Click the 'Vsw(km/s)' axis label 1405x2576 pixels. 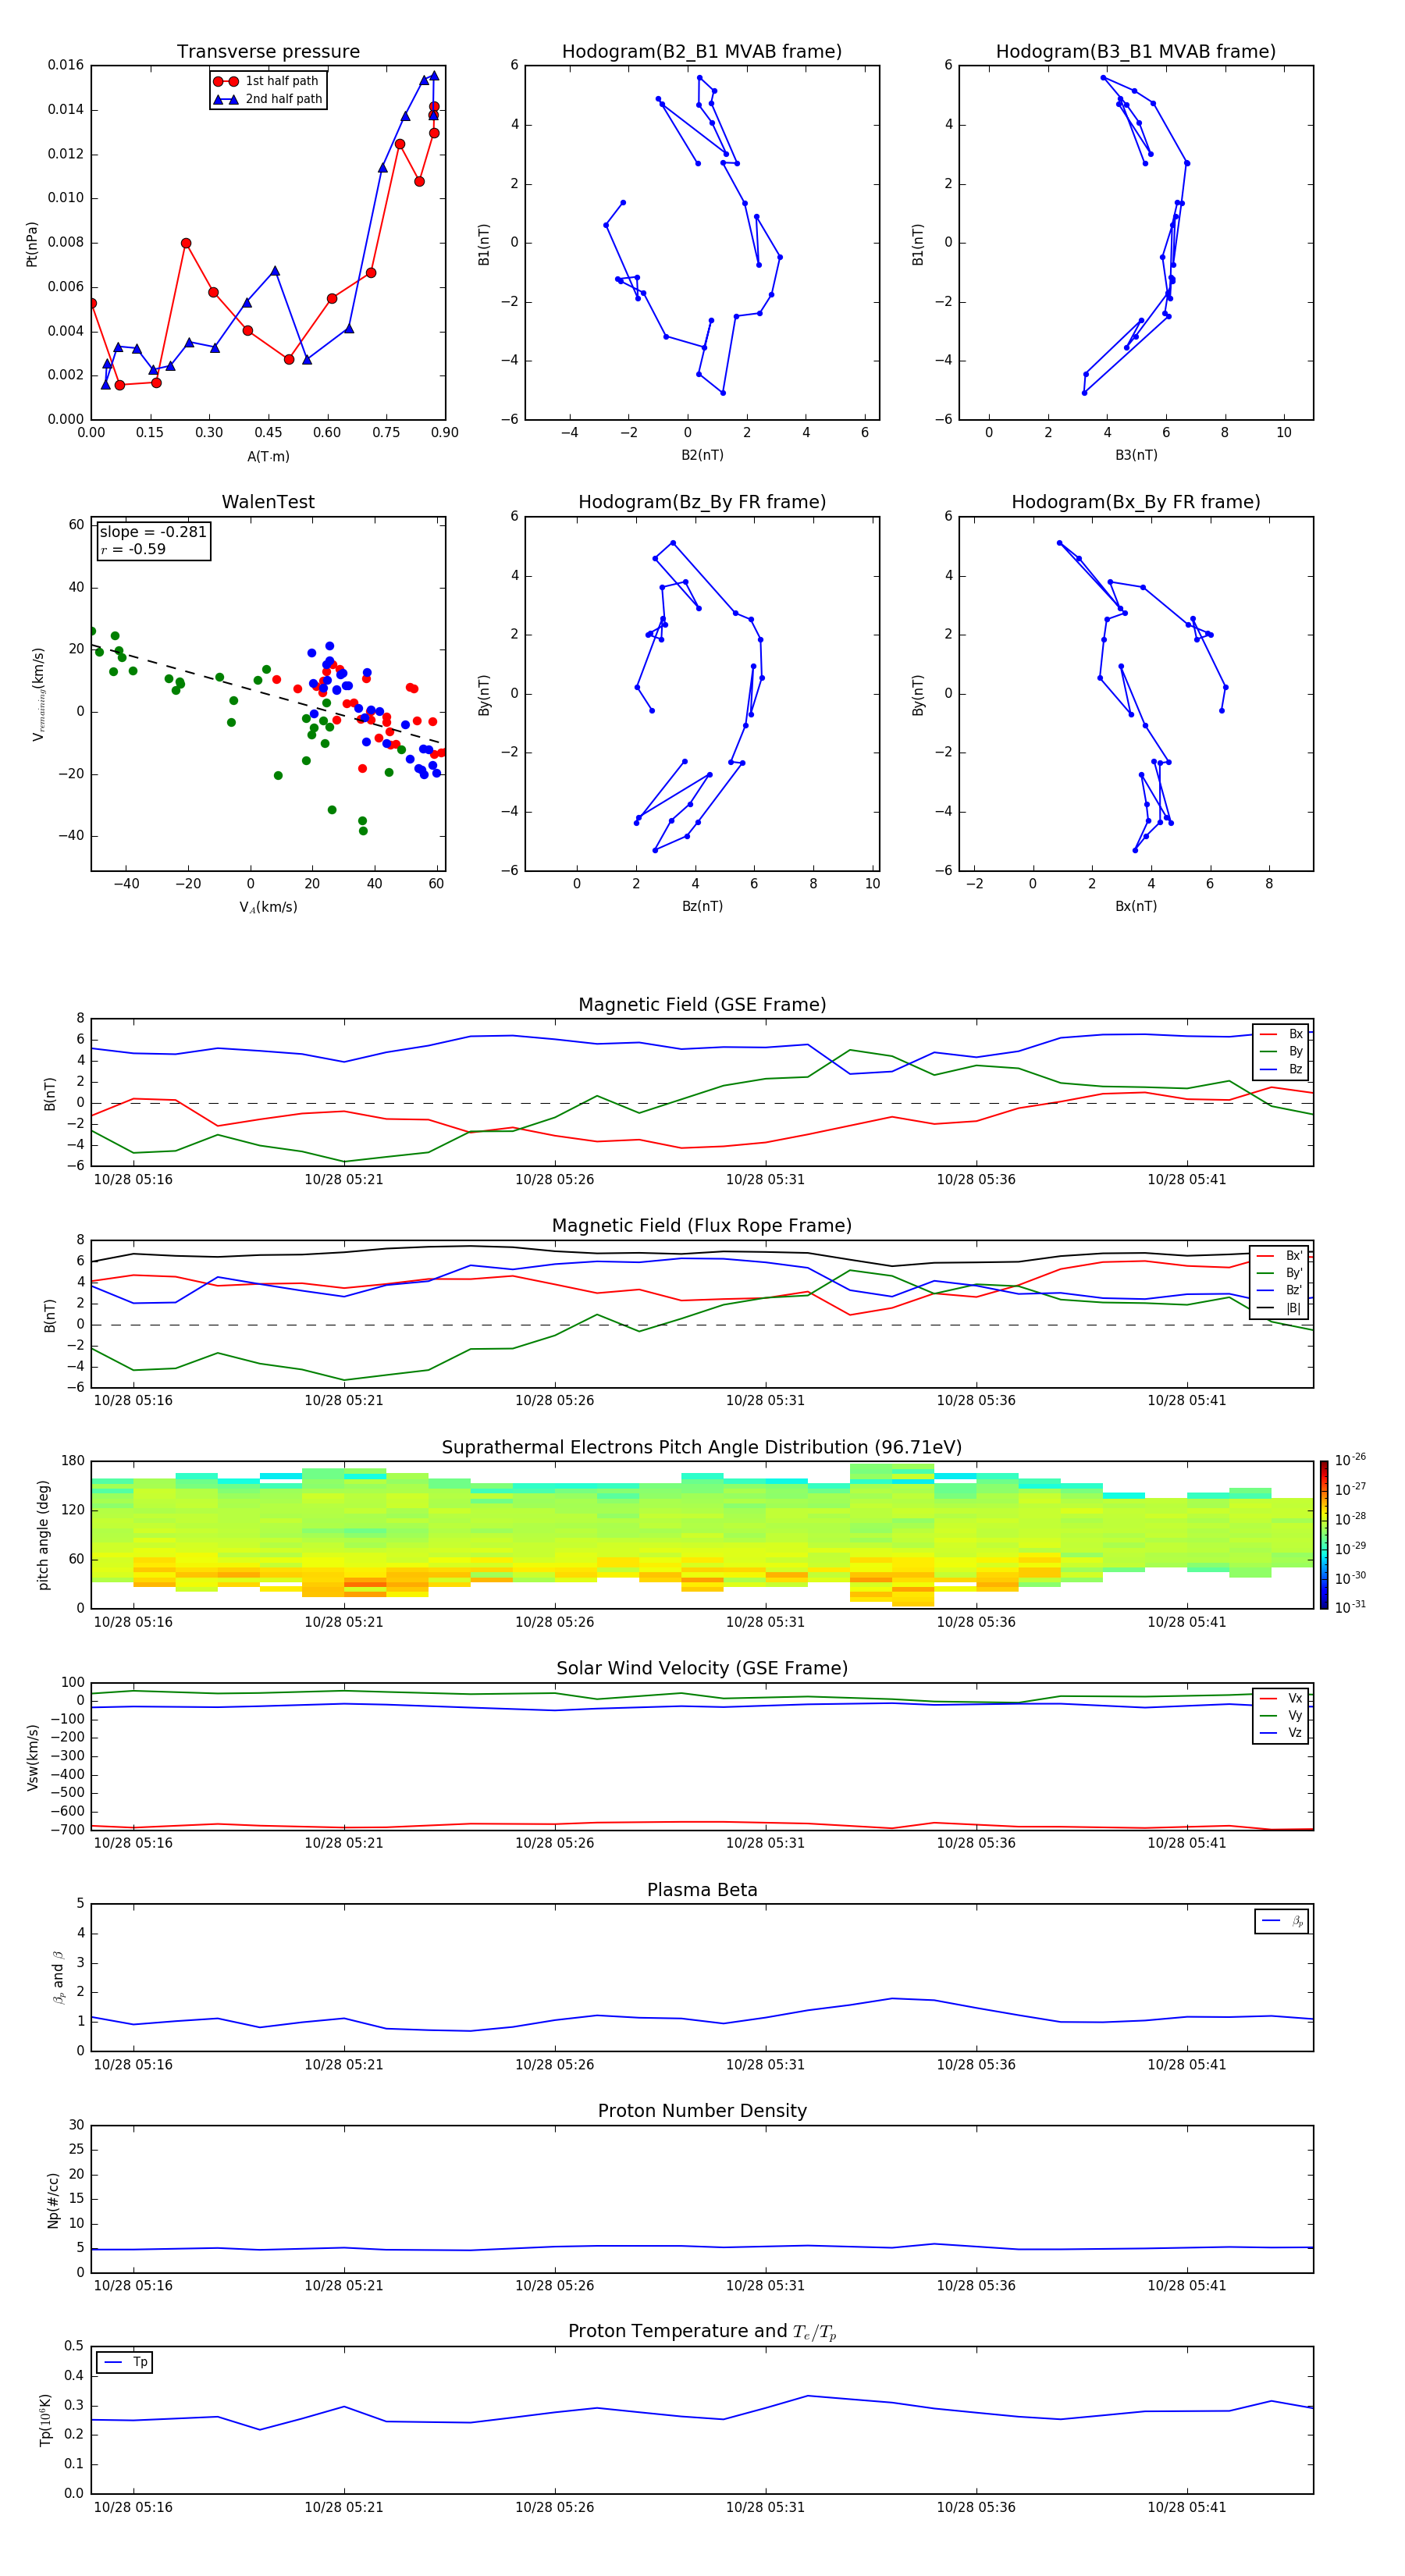click(x=32, y=1757)
